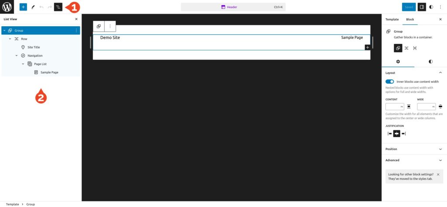Viewport: 447px width, 207px height.
Task: Click the content width icon beside Content field
Action: point(409,107)
